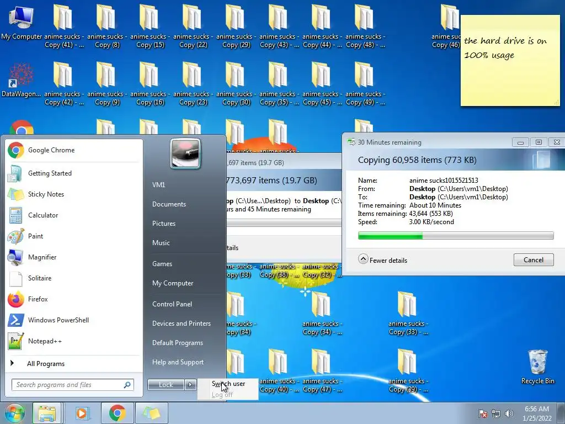Screen dimensions: 565x424
Task: Launch Calculator from Start menu
Action: tap(74, 215)
